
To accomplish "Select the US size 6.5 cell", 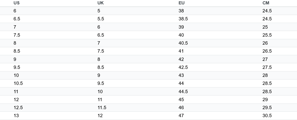I will pos(17,19).
